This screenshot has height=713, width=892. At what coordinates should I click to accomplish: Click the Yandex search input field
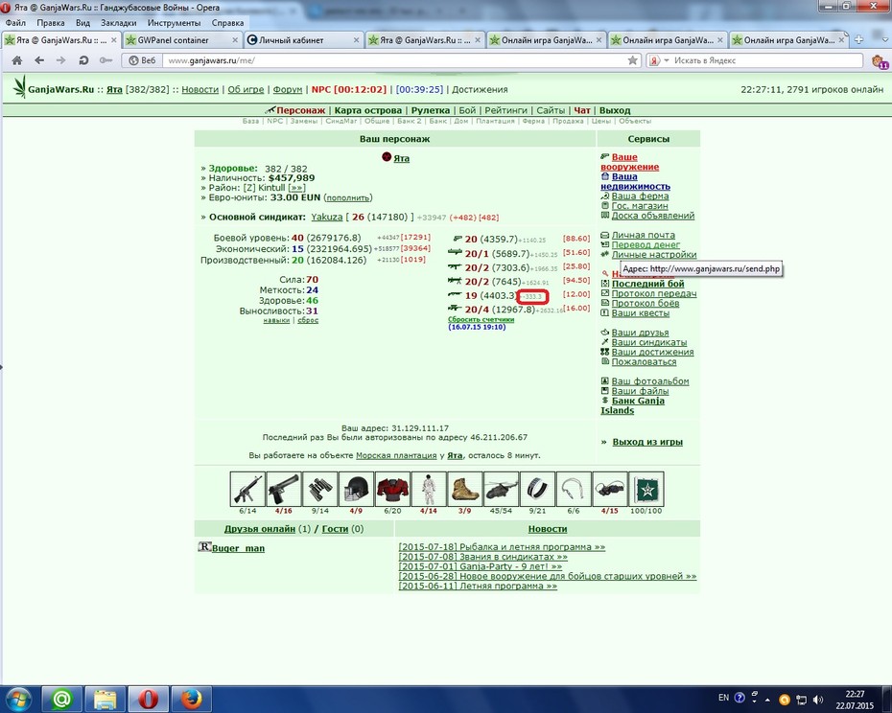tap(767, 60)
